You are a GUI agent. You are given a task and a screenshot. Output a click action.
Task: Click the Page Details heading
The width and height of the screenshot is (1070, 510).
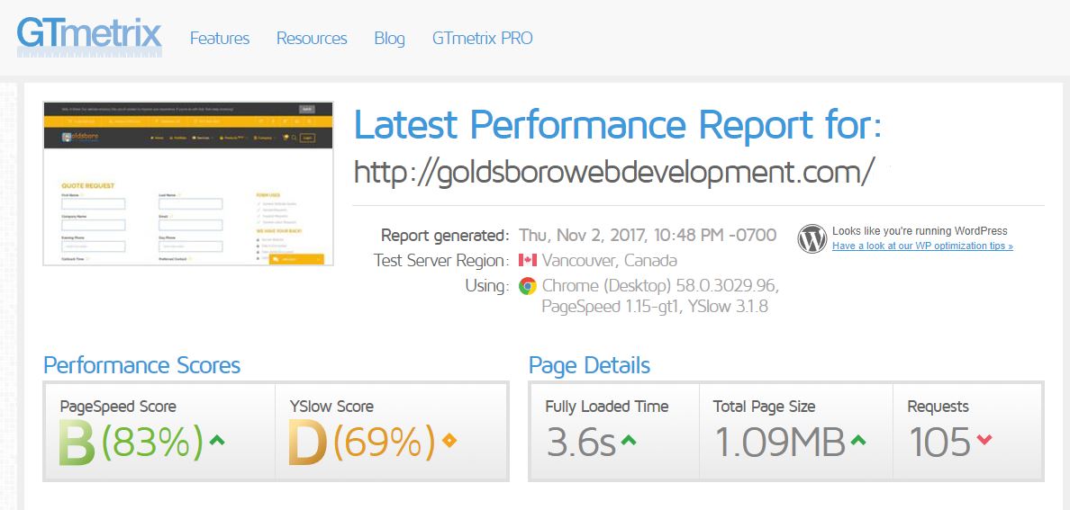[x=590, y=365]
